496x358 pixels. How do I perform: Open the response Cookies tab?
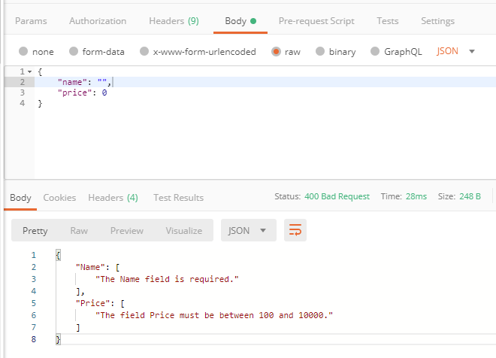click(x=59, y=198)
